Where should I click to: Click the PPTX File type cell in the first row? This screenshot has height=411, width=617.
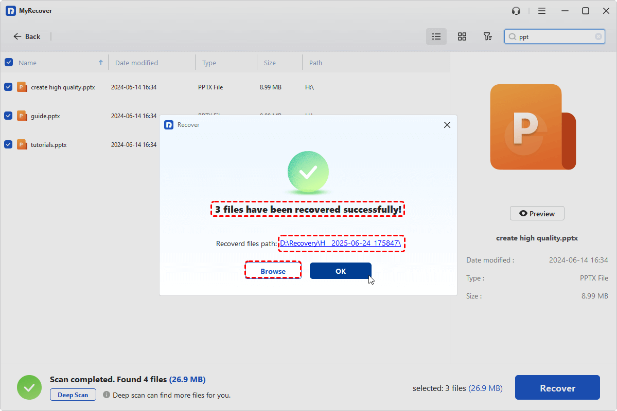coord(210,87)
